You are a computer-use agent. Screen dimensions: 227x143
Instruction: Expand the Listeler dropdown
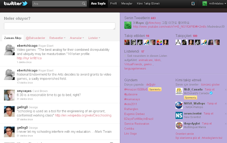(x=94, y=38)
